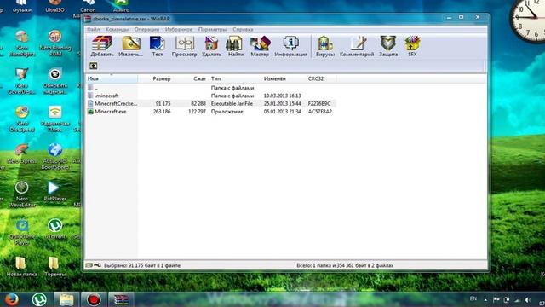Open the Комментарий (Comment) tool
This screenshot has height=307, width=545.
[357, 47]
